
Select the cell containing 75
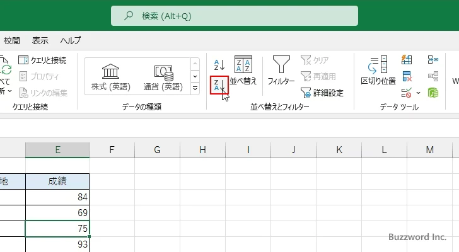click(57, 229)
